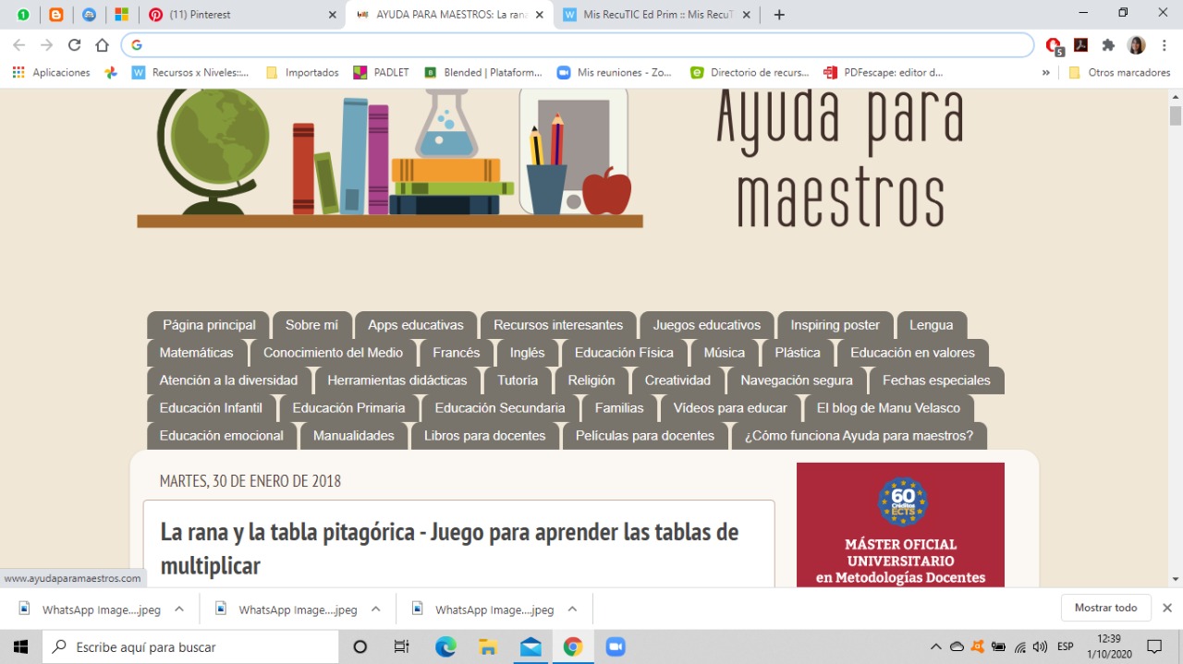Click the Máster Oficial Universitario advertisement
The height and width of the screenshot is (664, 1183).
(900, 525)
